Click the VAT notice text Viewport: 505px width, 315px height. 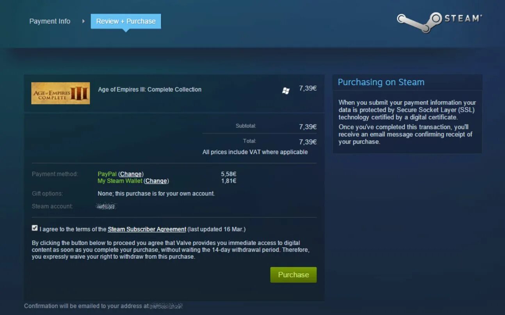pos(255,152)
